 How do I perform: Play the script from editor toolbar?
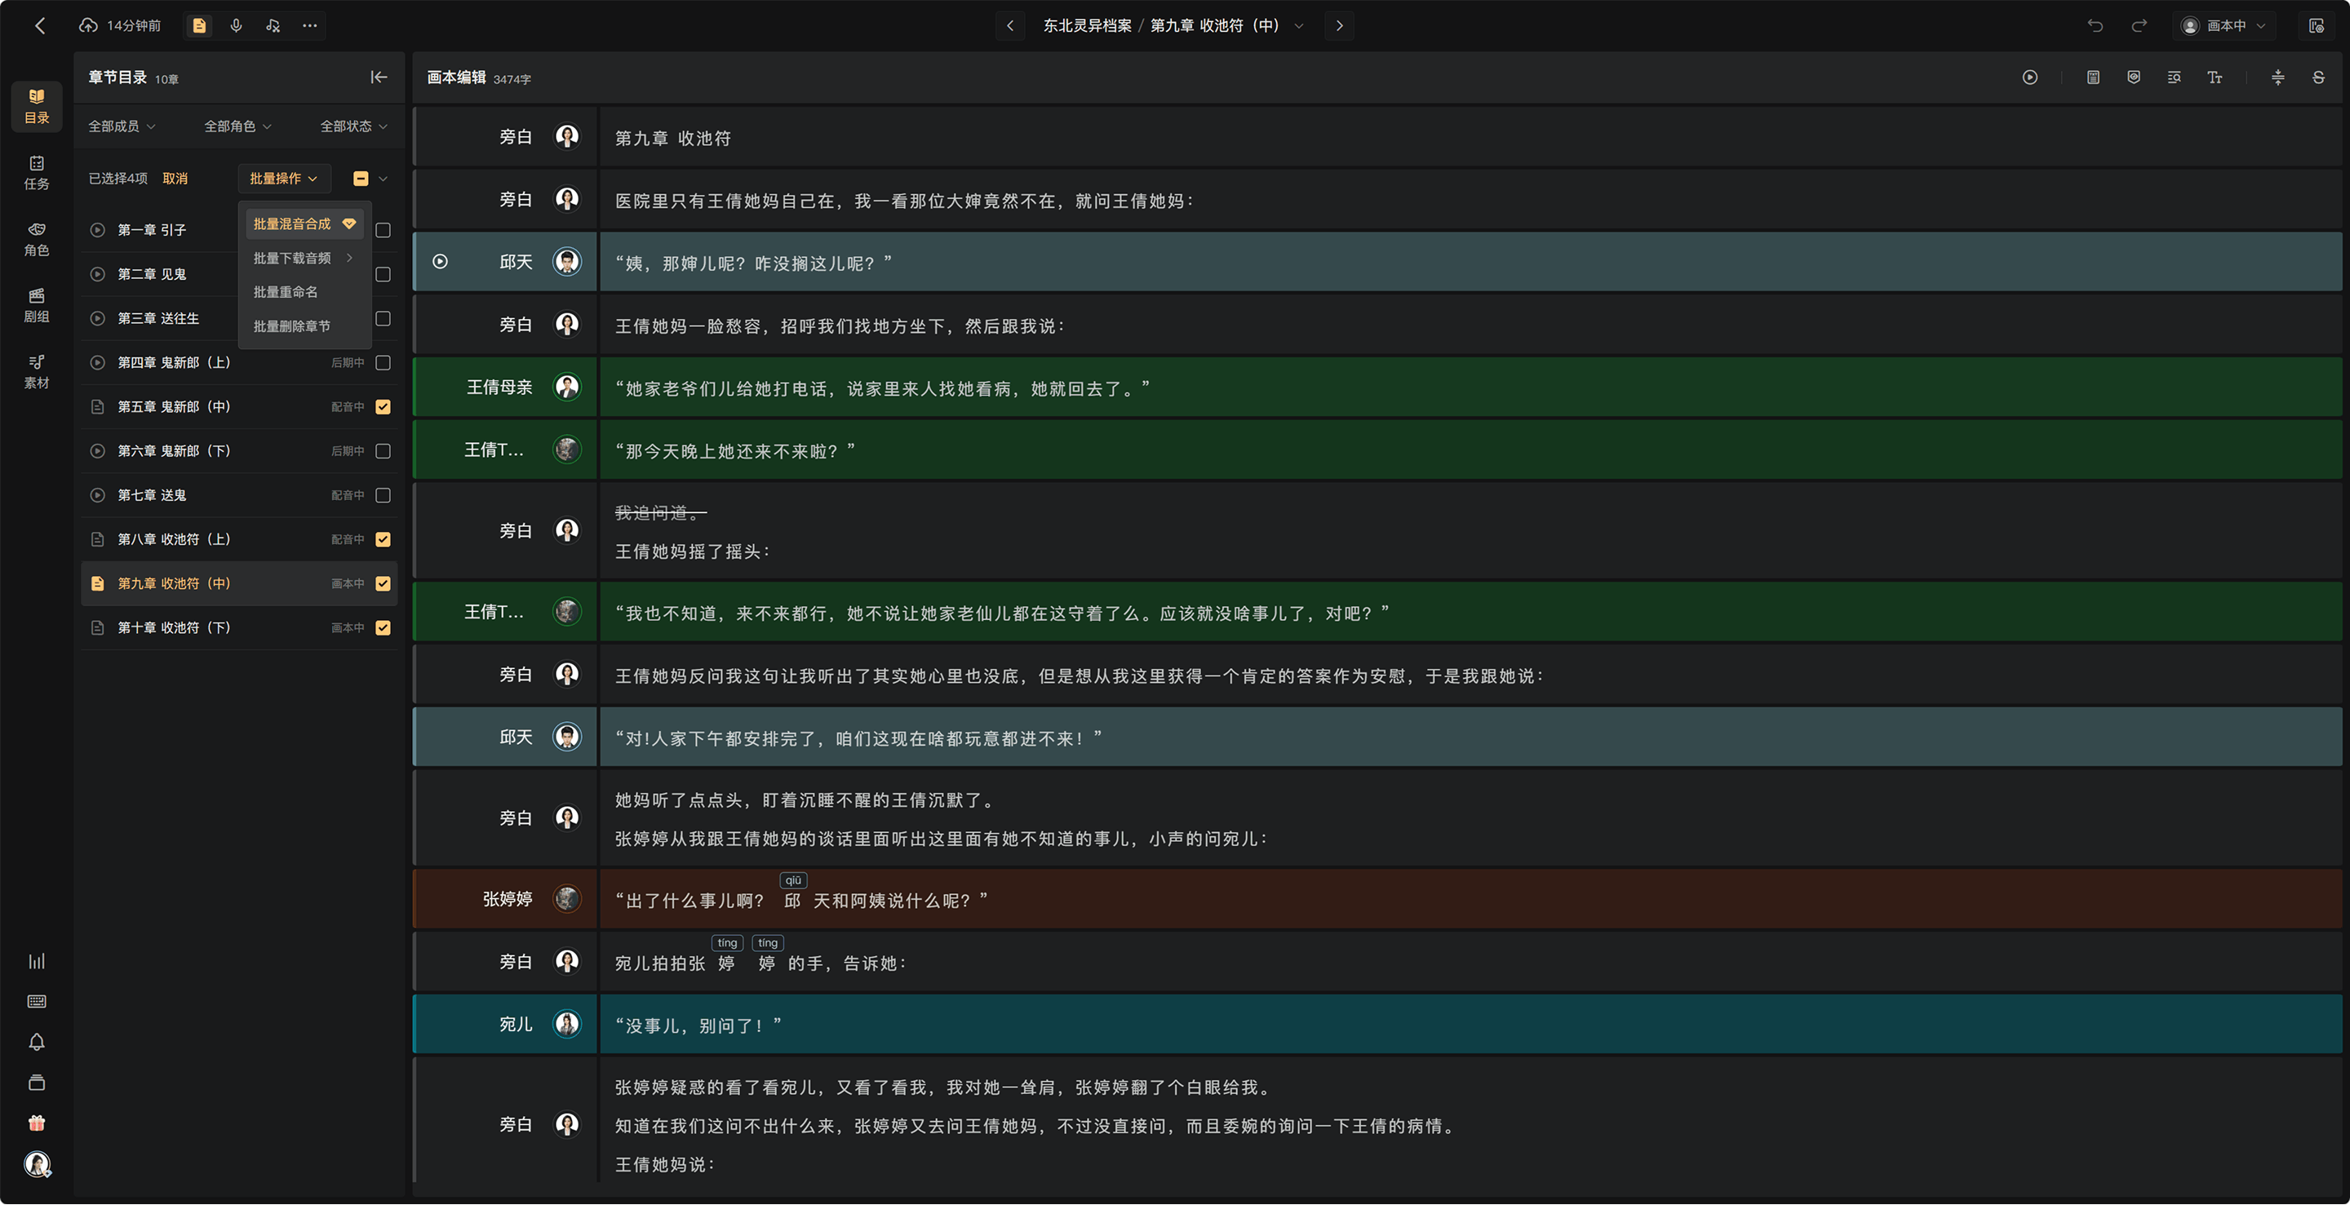click(x=2030, y=78)
